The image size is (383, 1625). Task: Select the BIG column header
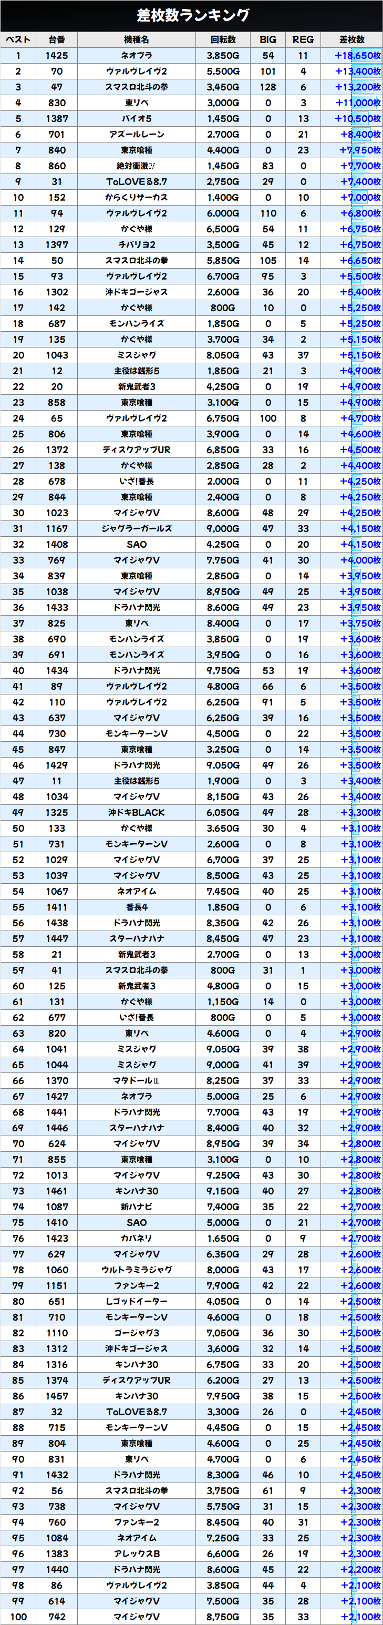(x=268, y=40)
